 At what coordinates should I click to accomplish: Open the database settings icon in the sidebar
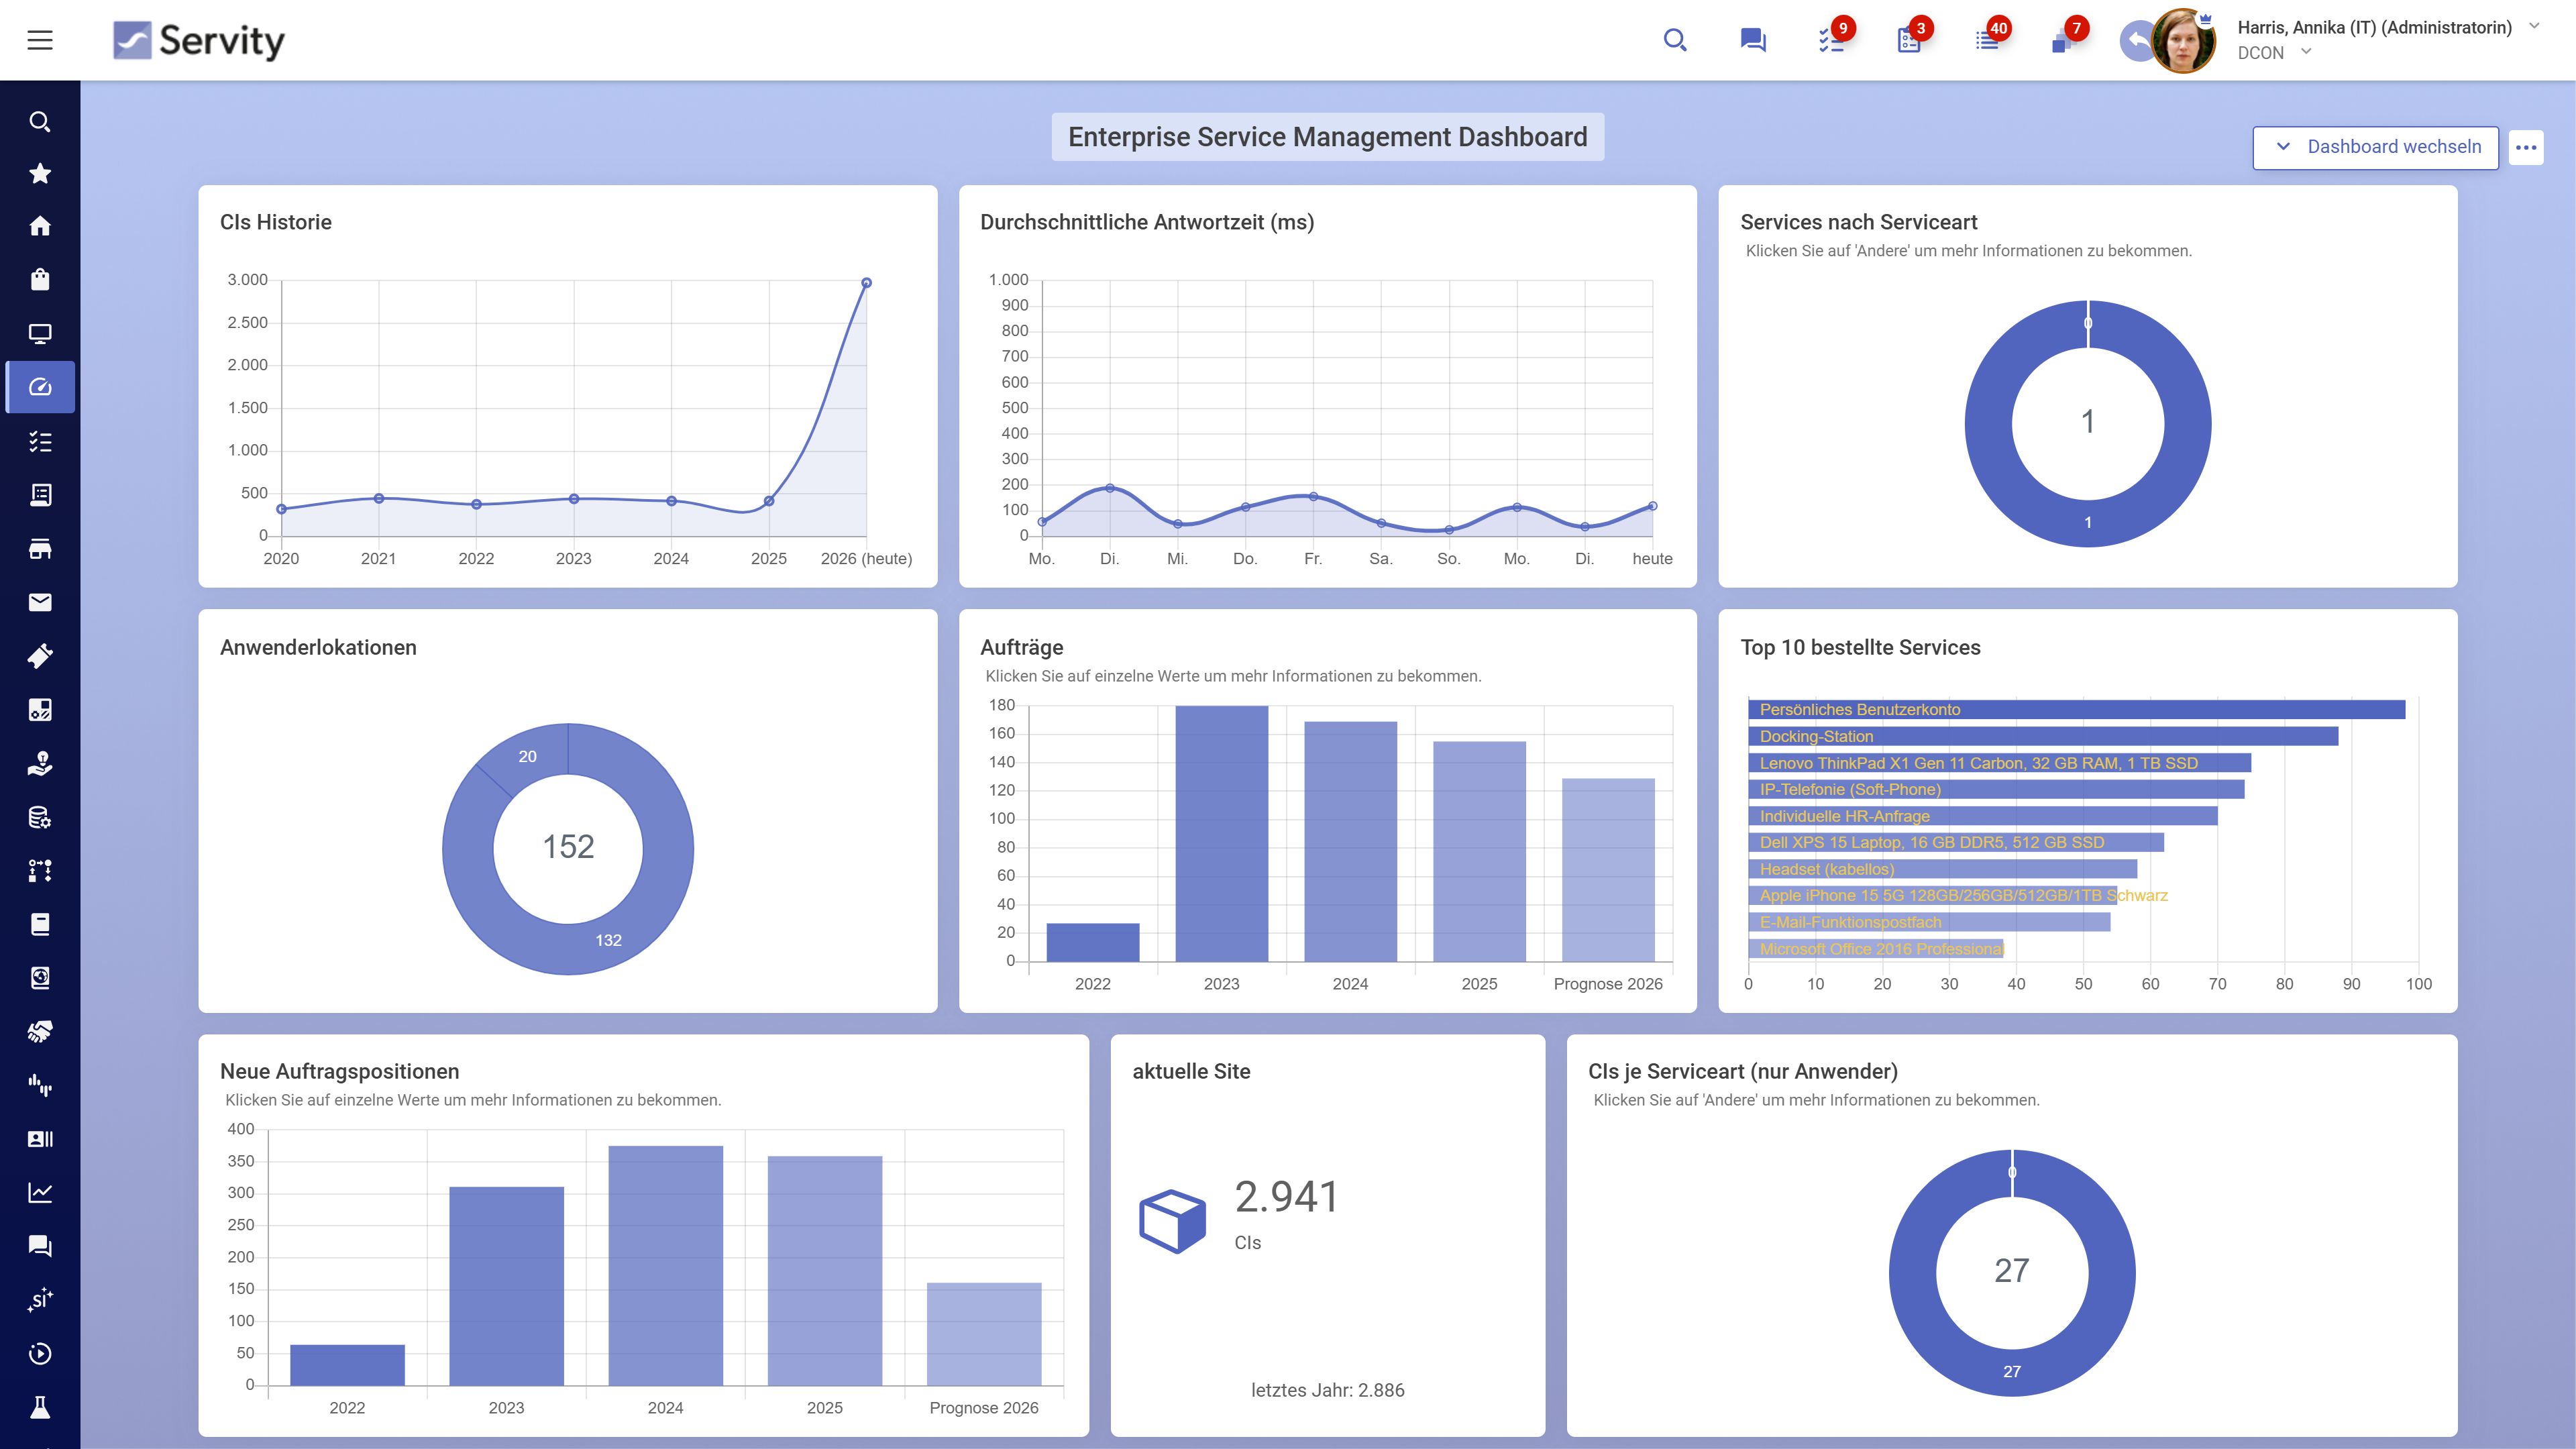(x=40, y=817)
